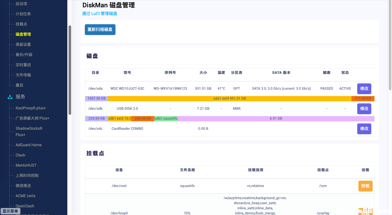The height and width of the screenshot is (215, 392).
Task: Click the 显示菜单 show menu button
Action: pos(10,211)
